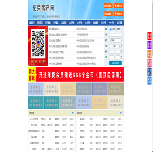Click the slate-gray 推荐单位 tile
Viewport: 153px width, 153px height.
[x=84, y=89]
